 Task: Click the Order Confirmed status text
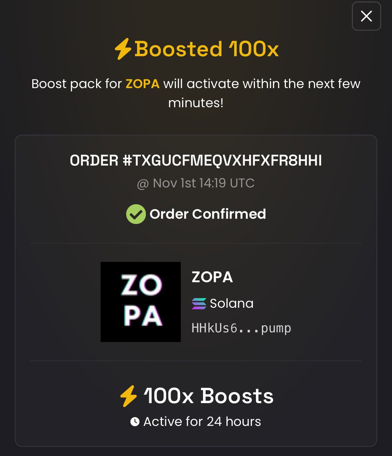(x=208, y=214)
